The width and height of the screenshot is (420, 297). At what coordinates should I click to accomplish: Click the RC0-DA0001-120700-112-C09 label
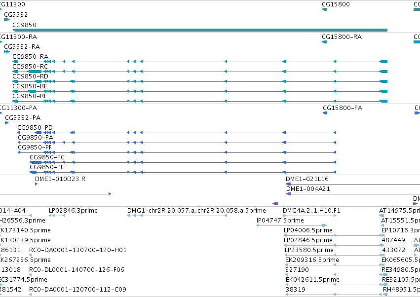point(77,290)
